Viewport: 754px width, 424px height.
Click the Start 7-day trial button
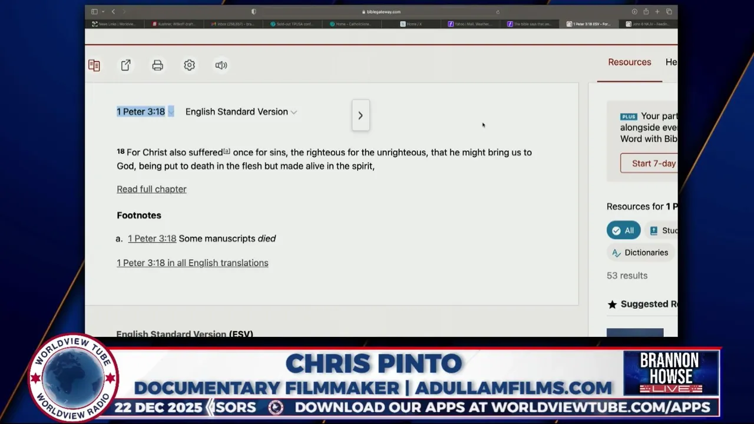(649, 164)
